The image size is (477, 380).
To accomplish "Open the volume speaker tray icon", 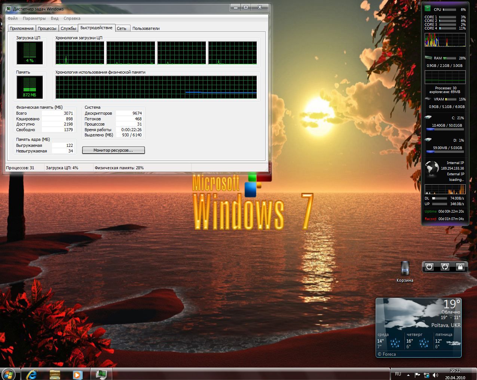I will [x=435, y=375].
